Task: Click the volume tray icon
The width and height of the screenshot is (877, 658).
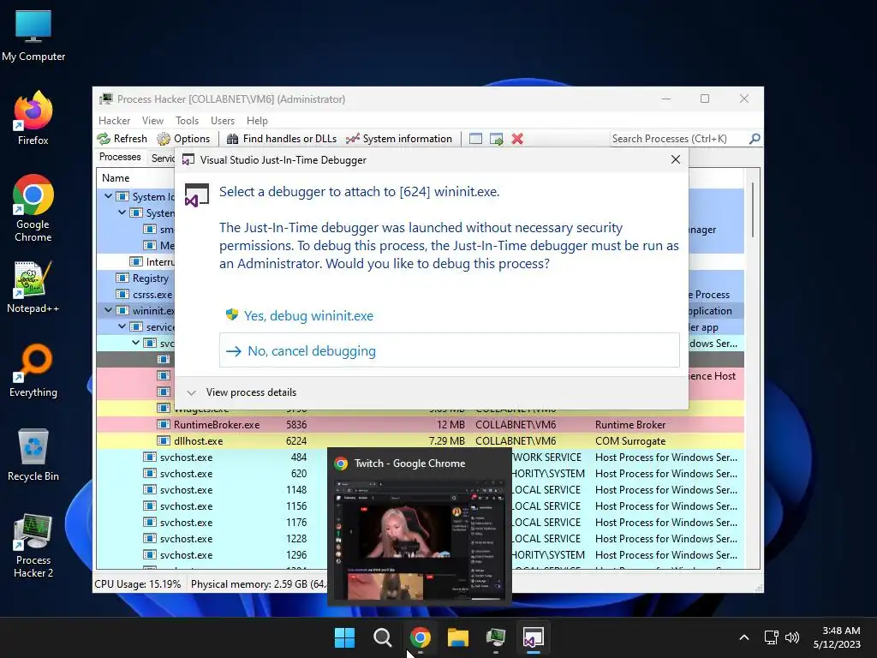Action: pos(792,637)
